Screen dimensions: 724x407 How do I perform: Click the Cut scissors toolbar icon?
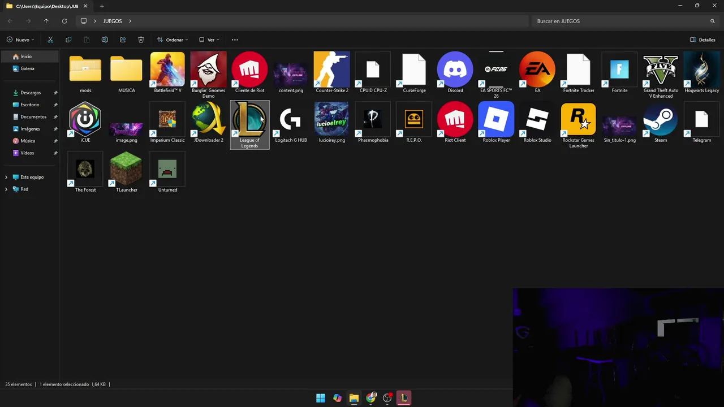50,40
